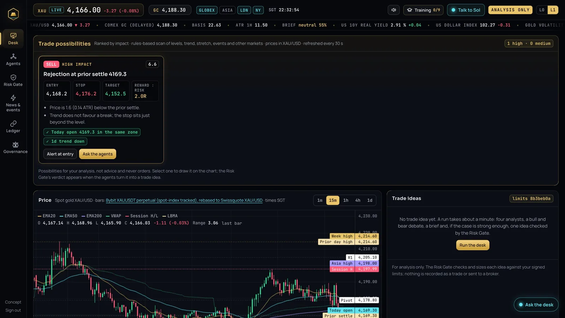
Task: Click Alert at entry button
Action: (60, 154)
